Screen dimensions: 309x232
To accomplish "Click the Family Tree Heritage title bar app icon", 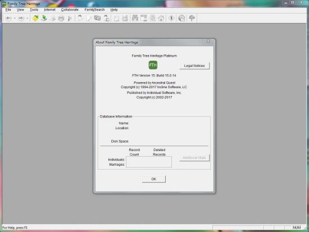I will coord(4,3).
